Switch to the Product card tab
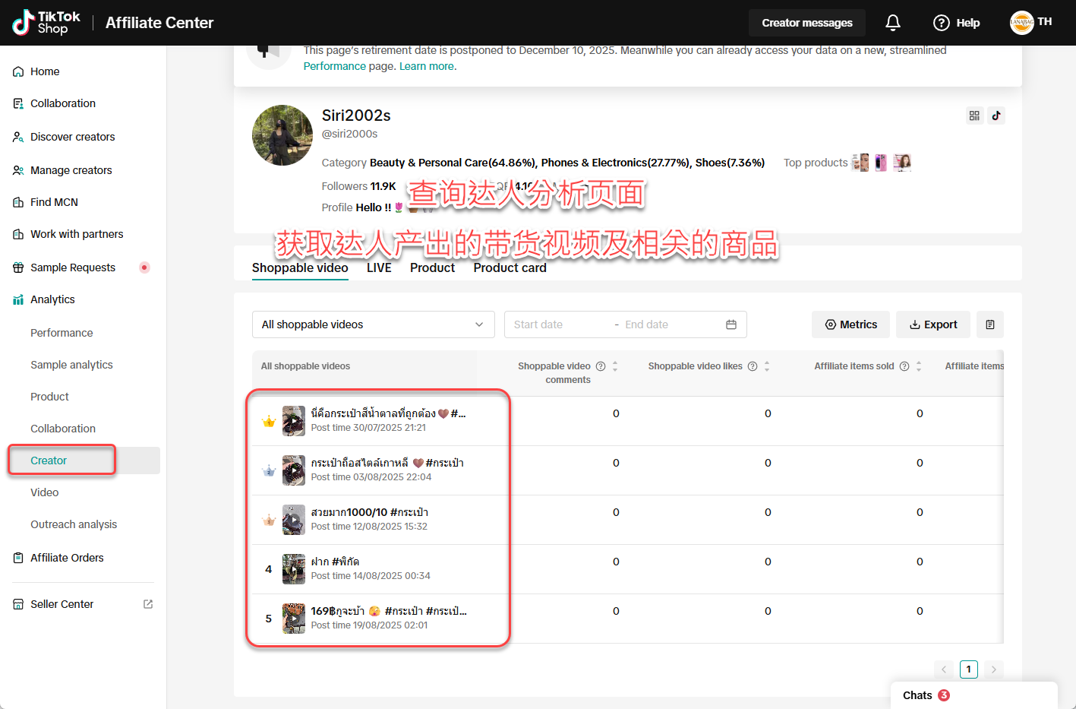This screenshot has width=1076, height=709. 510,267
